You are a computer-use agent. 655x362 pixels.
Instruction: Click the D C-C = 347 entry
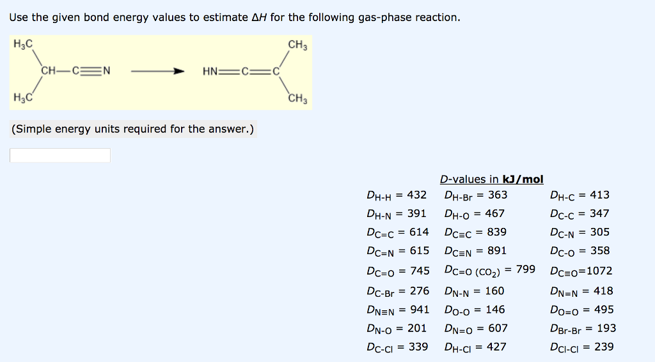point(580,214)
